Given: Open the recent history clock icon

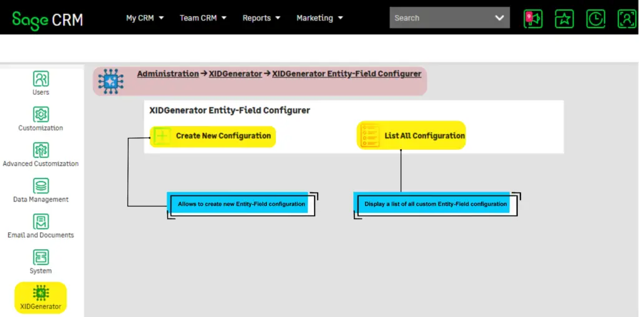Looking at the screenshot, I should coord(595,19).
